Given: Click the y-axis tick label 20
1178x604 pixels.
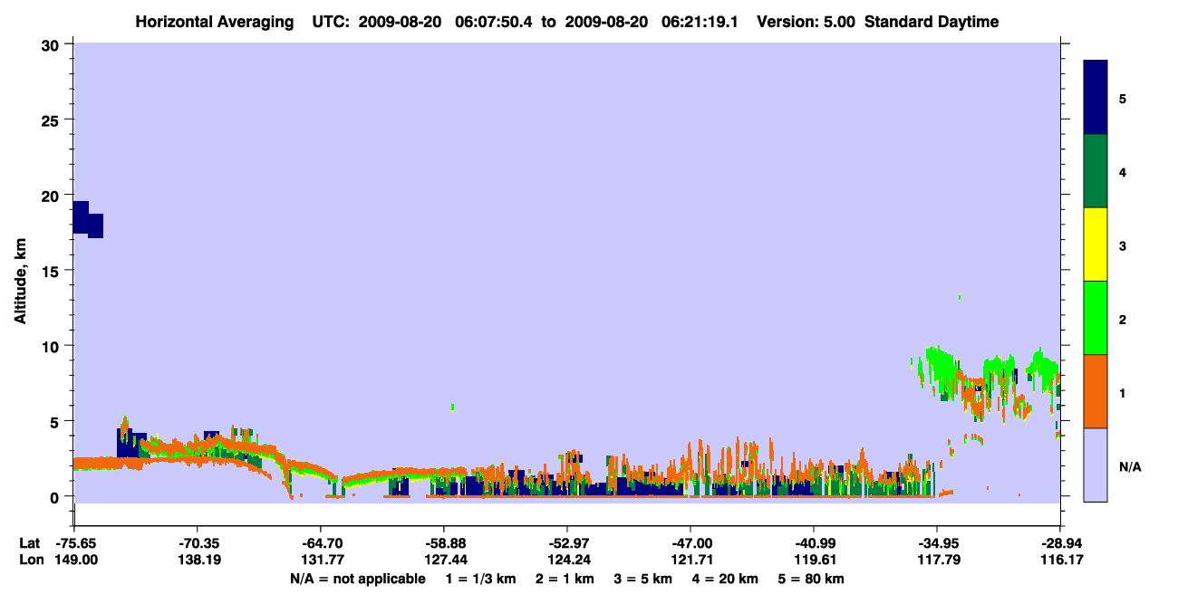Looking at the screenshot, I should click(53, 195).
